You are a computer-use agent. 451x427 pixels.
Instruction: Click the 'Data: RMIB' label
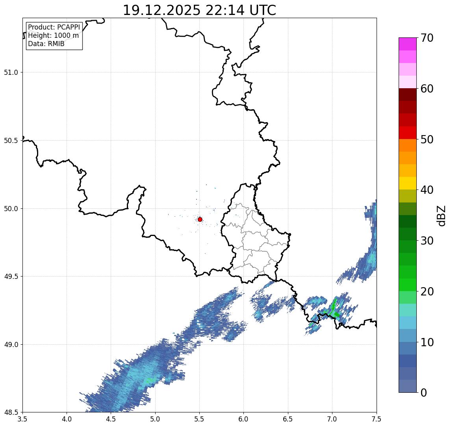tap(46, 44)
